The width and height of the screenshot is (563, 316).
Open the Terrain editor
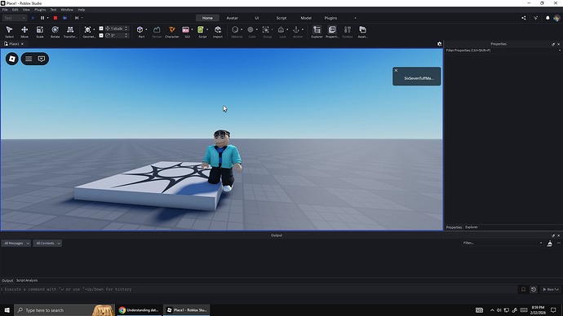coord(157,32)
